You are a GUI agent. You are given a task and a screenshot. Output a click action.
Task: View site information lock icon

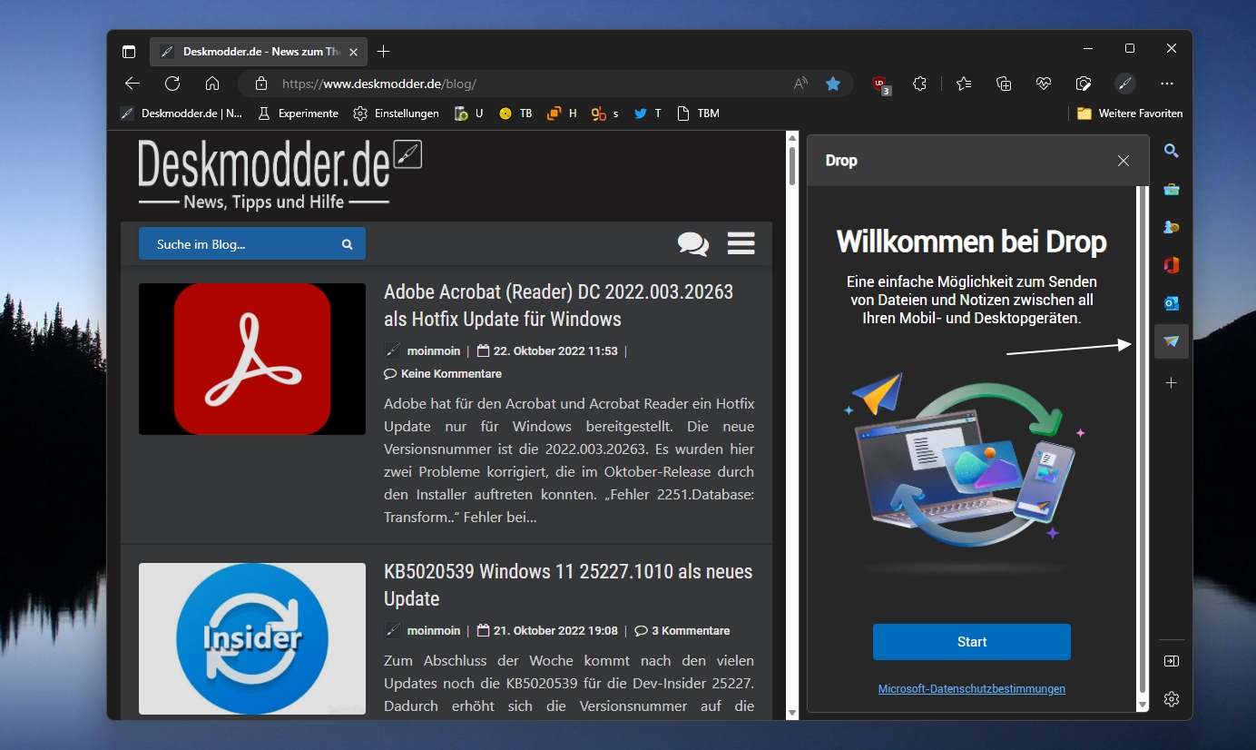coord(261,84)
